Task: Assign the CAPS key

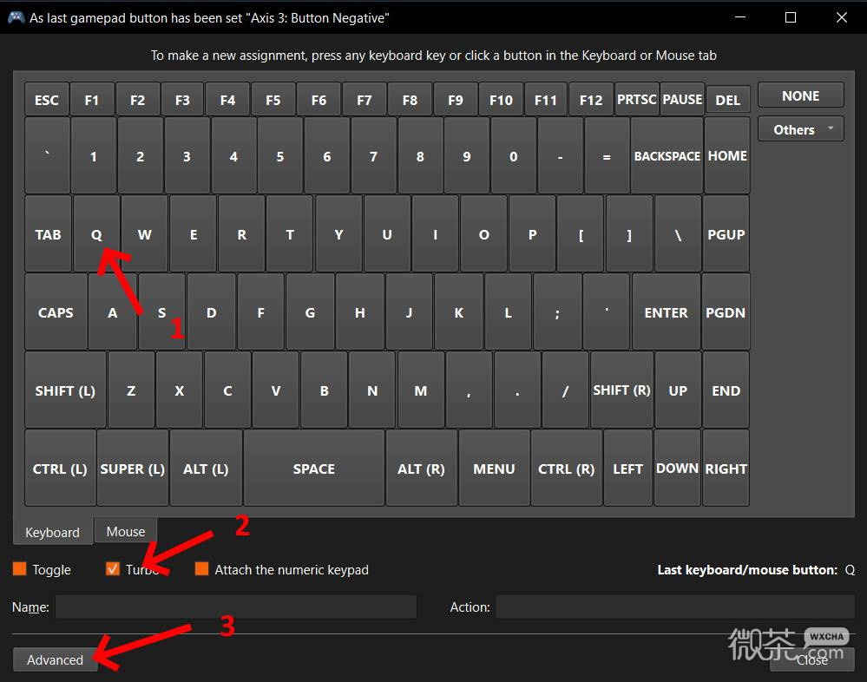Action: 56,312
